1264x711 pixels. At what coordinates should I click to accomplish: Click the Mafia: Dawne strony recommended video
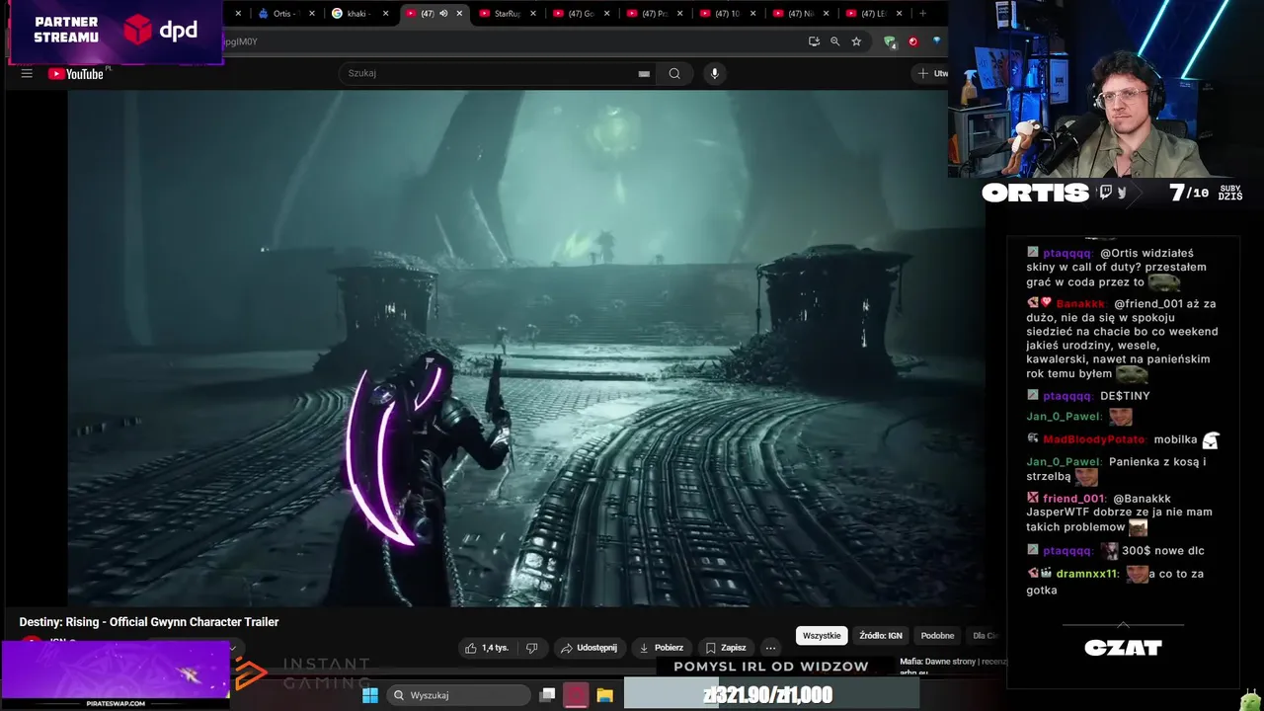(953, 662)
